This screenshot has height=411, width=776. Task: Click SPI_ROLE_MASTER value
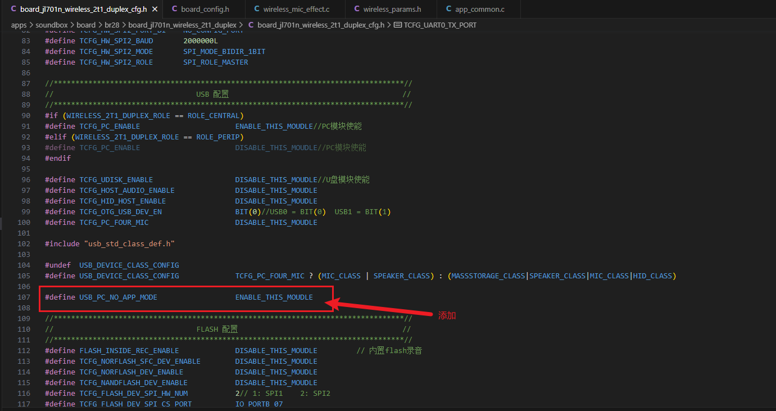point(216,62)
